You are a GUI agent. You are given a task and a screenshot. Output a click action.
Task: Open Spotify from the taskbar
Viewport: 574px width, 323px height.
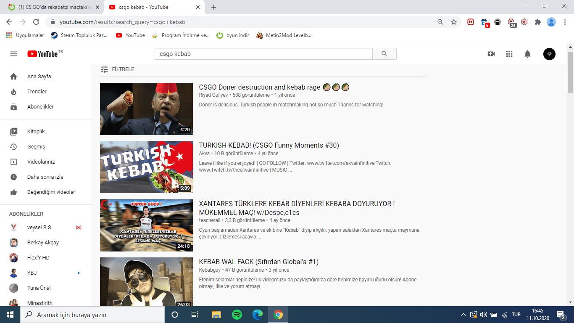coord(237,315)
